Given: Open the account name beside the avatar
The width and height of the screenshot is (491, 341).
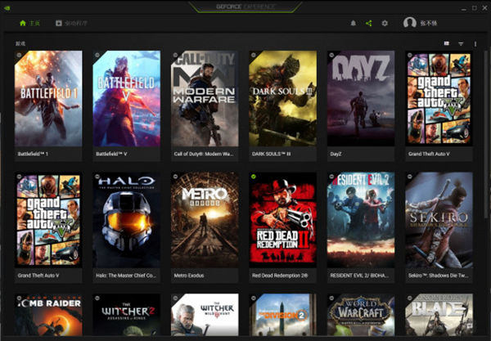Looking at the screenshot, I should [429, 23].
